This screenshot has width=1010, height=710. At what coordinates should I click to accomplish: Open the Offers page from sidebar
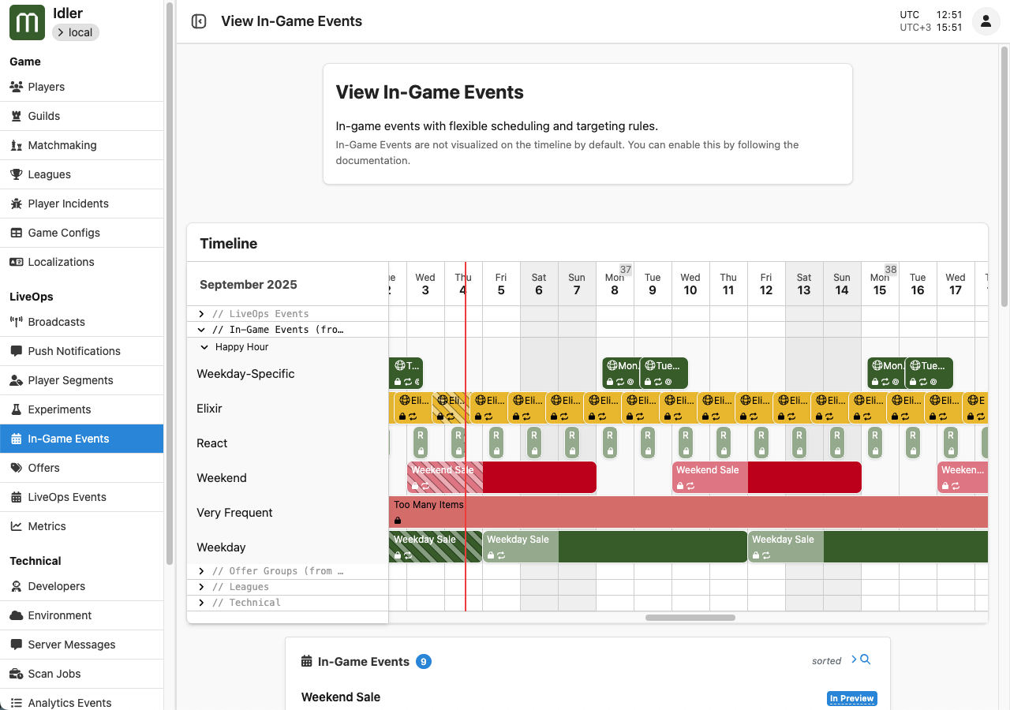coord(43,468)
